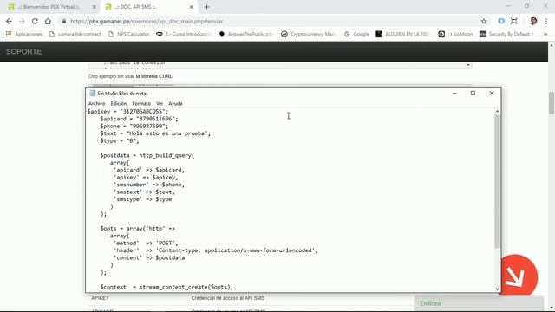The width and height of the screenshot is (555, 312).
Task: Open a new browser tab
Action: (206, 7)
